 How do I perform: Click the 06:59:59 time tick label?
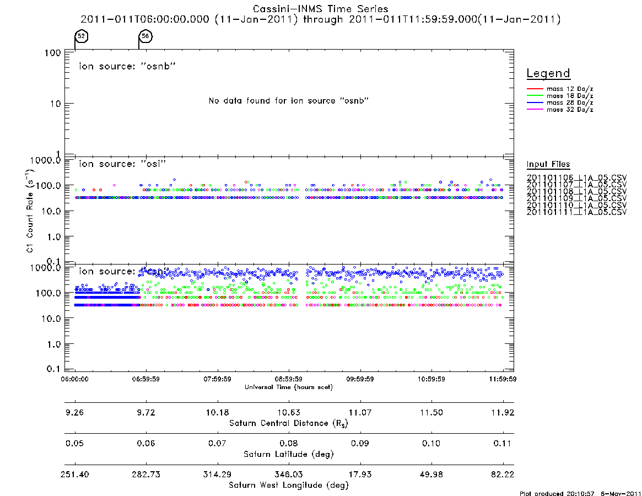[146, 379]
